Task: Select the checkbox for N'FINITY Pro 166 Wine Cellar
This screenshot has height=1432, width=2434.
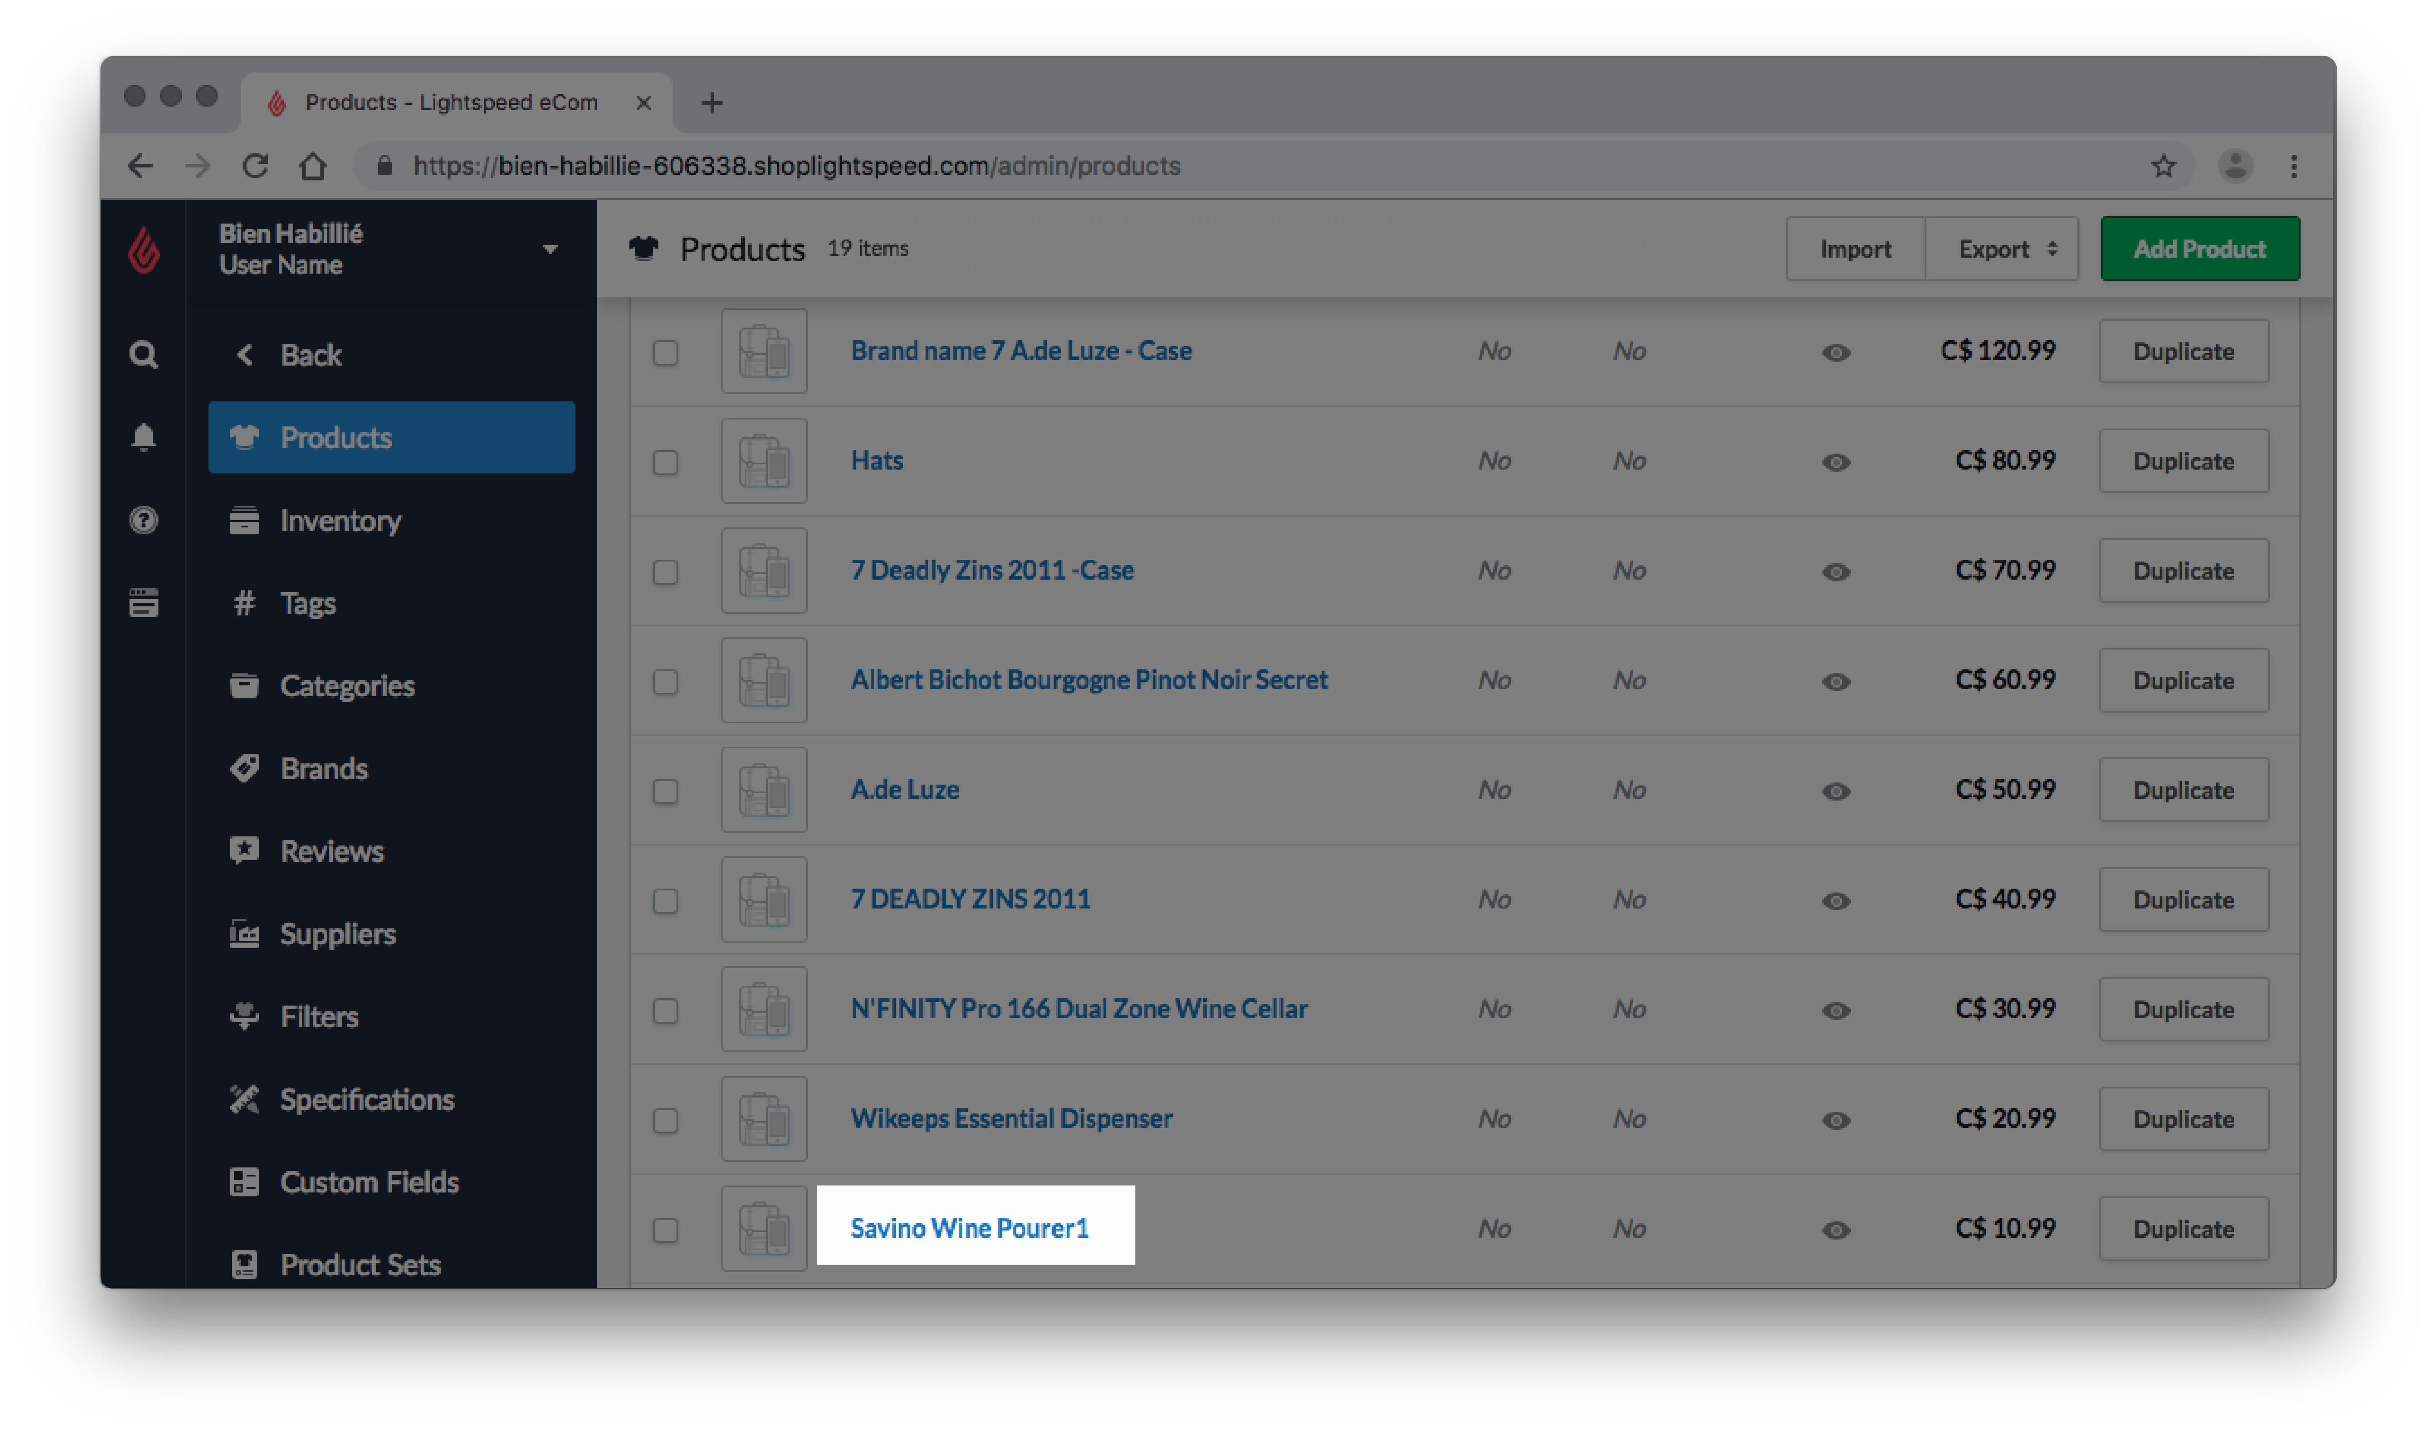Action: [666, 1011]
